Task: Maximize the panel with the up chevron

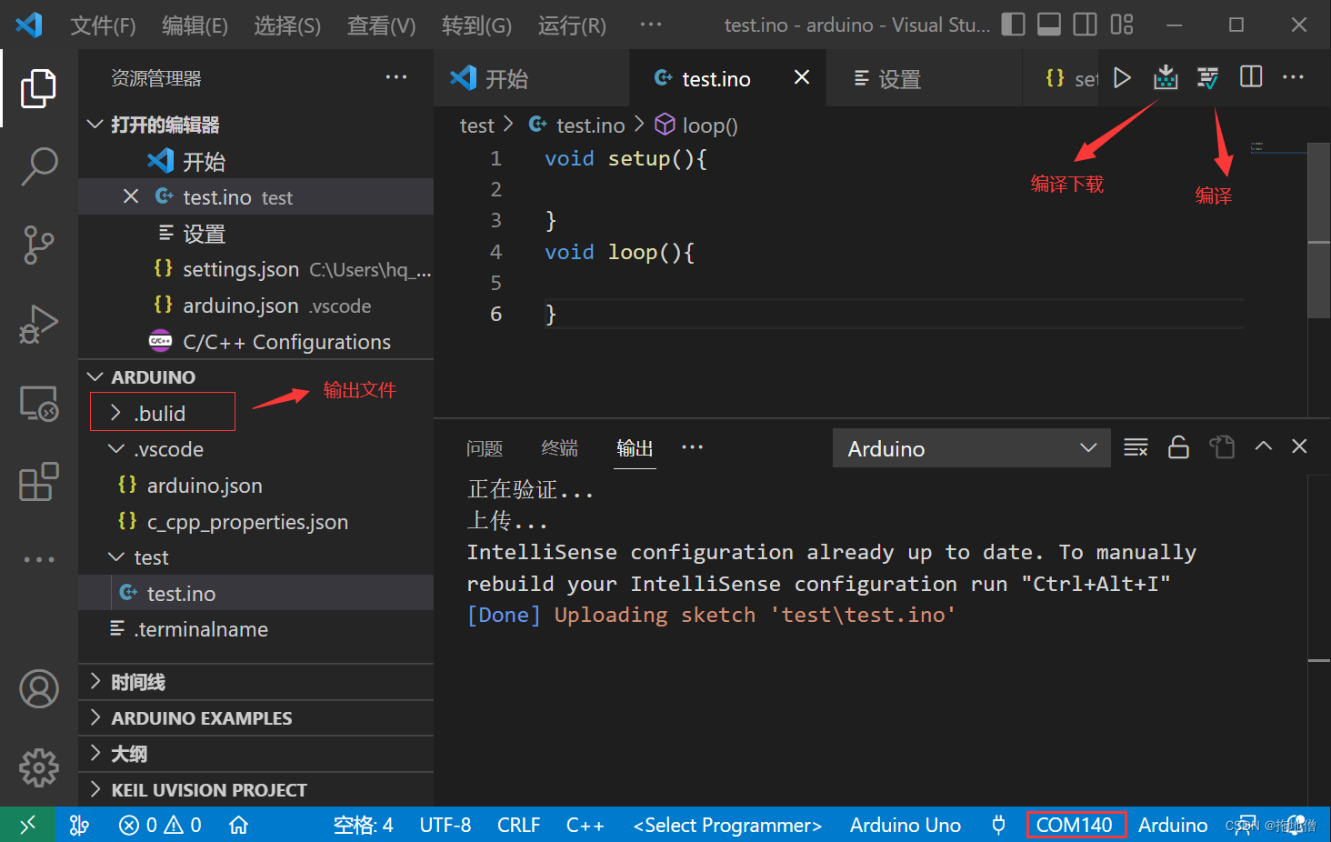Action: (x=1263, y=446)
